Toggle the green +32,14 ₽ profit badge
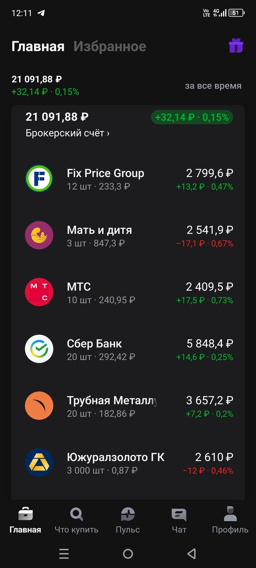The image size is (256, 568). tap(192, 117)
